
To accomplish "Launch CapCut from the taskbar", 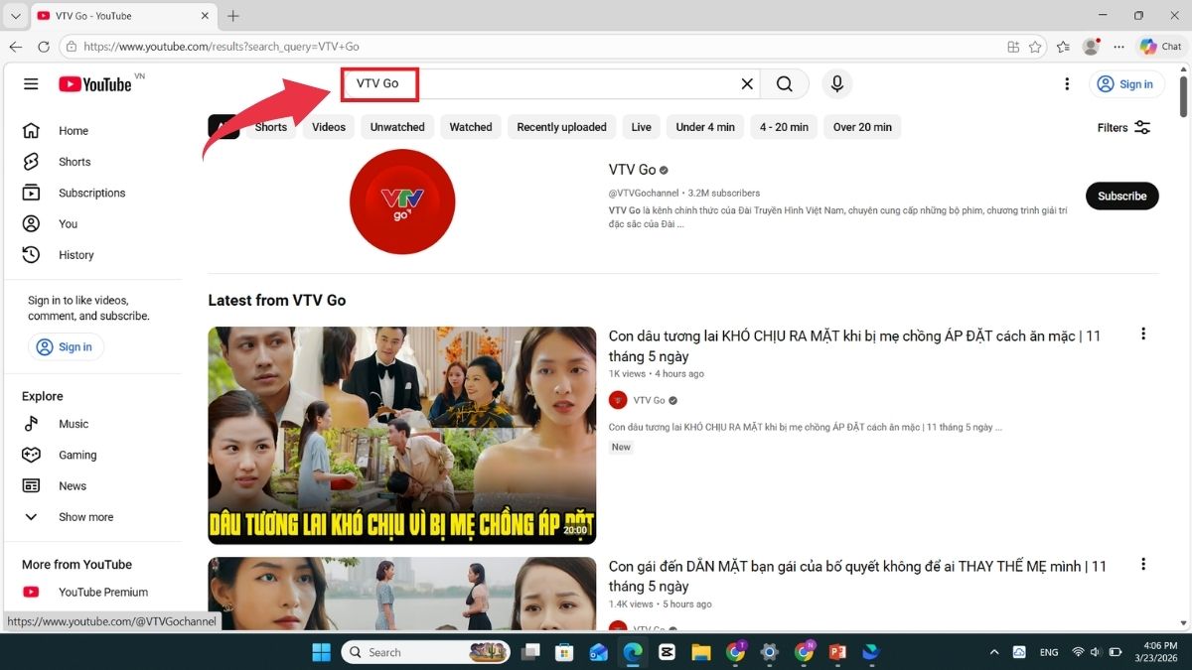I will [x=667, y=652].
